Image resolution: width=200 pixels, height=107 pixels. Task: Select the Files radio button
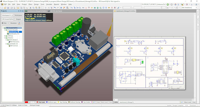coord(2,23)
